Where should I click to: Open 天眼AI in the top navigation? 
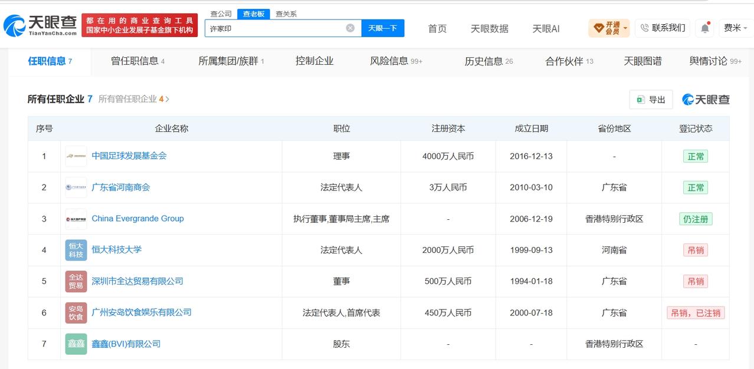546,28
